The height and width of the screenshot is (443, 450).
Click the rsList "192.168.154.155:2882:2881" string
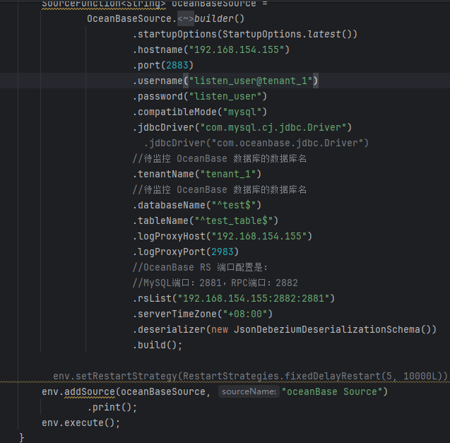coord(254,298)
